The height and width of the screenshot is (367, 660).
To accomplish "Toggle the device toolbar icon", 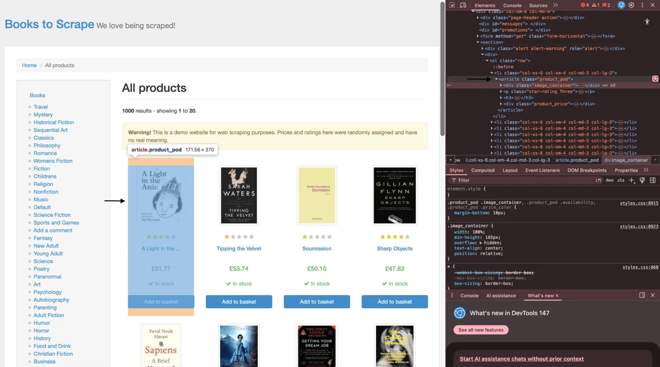I will 463,5.
